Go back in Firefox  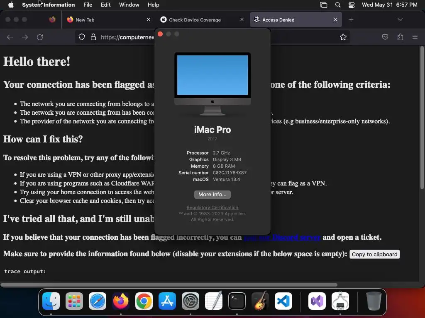[x=10, y=37]
